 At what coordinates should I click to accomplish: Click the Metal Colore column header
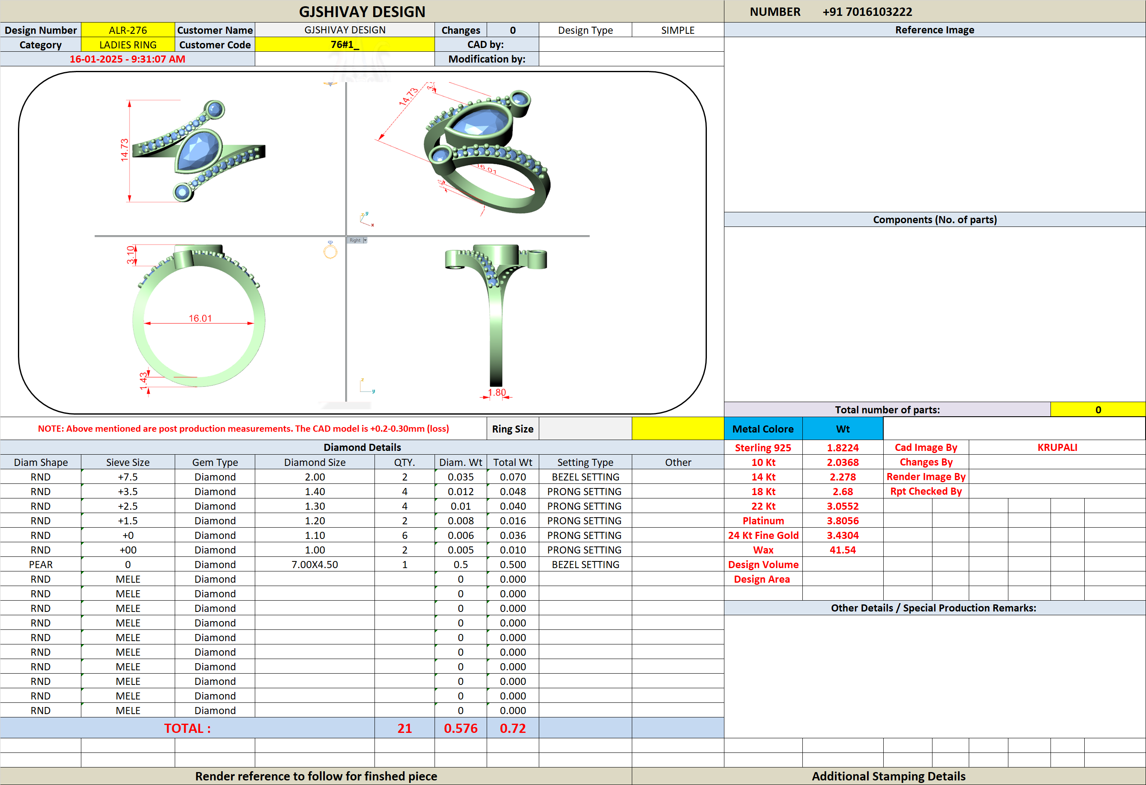tap(763, 428)
